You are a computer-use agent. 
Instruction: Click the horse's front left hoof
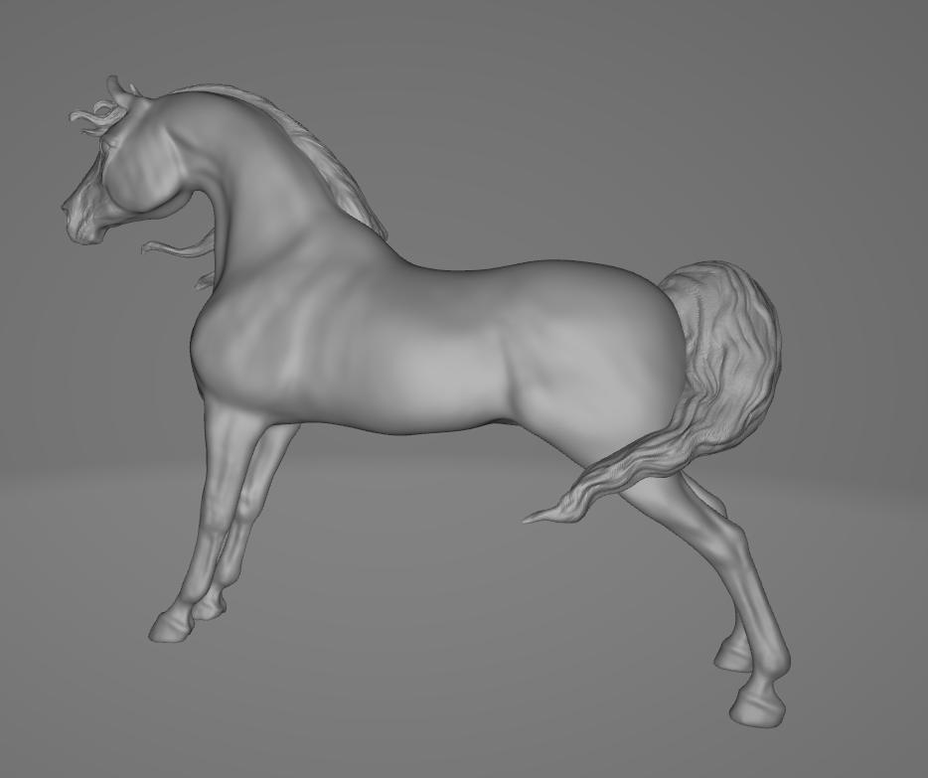click(x=174, y=621)
